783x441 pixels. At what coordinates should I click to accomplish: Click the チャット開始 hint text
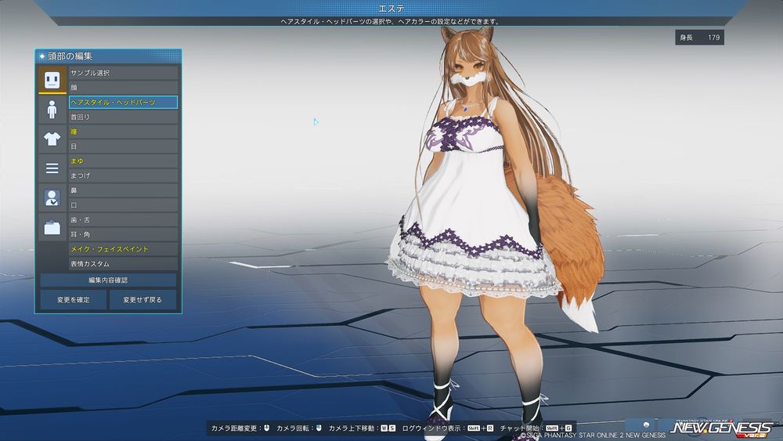coord(521,428)
